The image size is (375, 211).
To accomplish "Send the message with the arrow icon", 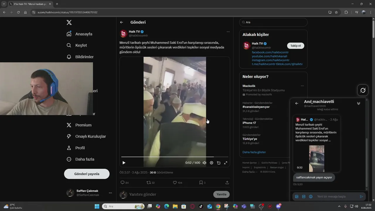I will point(361,197).
